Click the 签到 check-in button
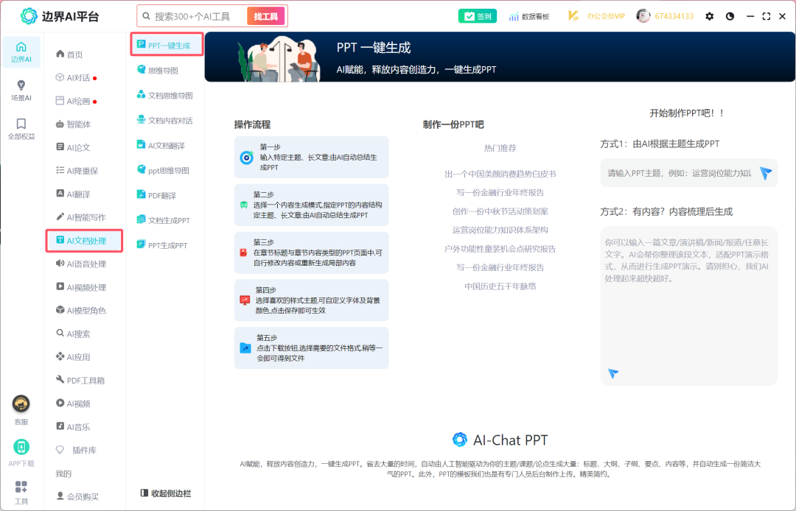The height and width of the screenshot is (511, 796). point(477,16)
